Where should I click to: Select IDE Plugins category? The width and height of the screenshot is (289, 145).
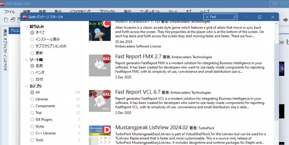click(32, 120)
